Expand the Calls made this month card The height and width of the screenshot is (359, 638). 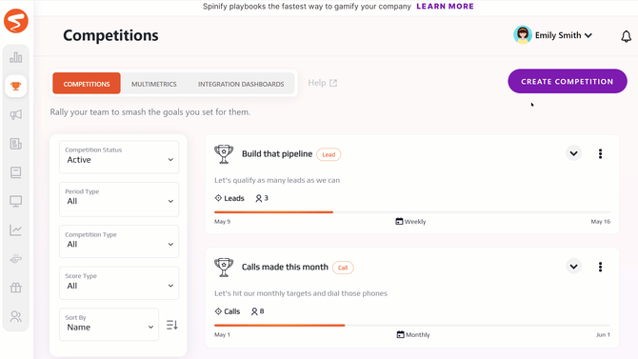coord(573,267)
